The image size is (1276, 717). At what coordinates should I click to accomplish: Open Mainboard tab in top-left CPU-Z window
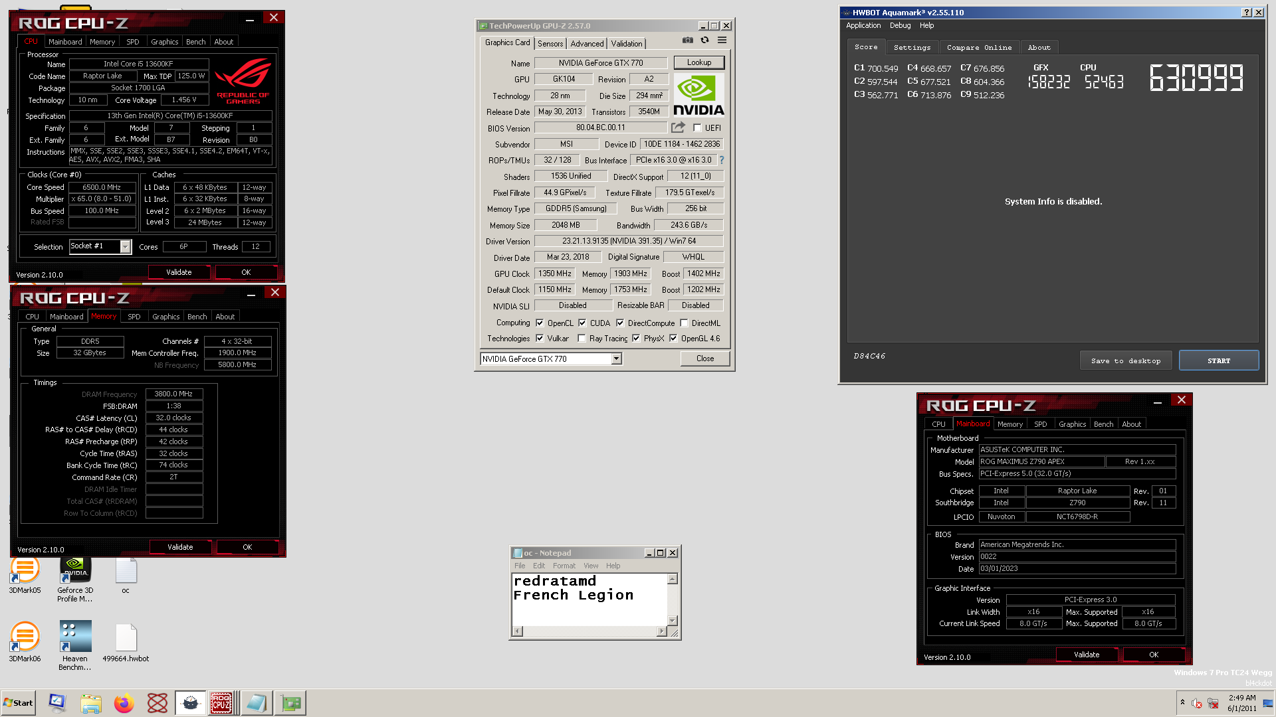click(65, 41)
